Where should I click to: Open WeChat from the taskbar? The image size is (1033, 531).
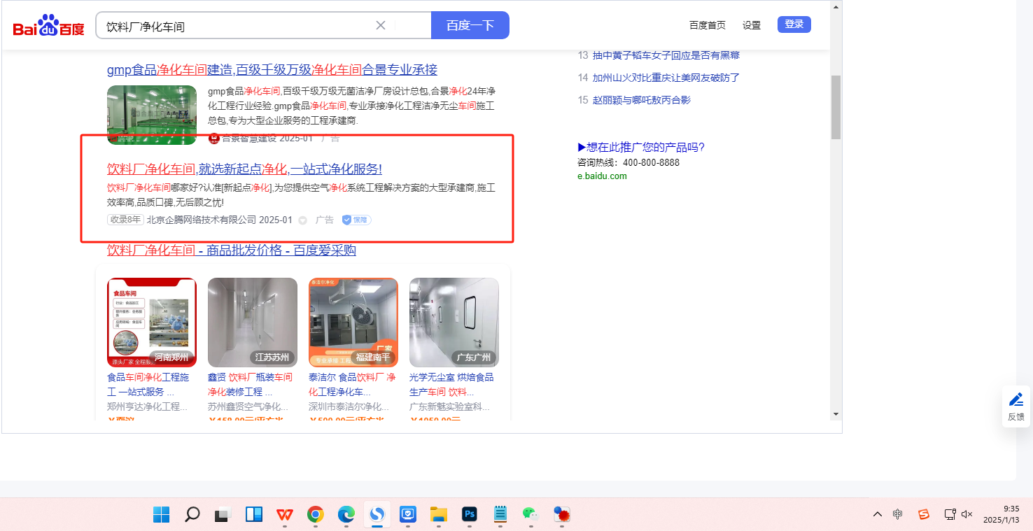tap(530, 515)
